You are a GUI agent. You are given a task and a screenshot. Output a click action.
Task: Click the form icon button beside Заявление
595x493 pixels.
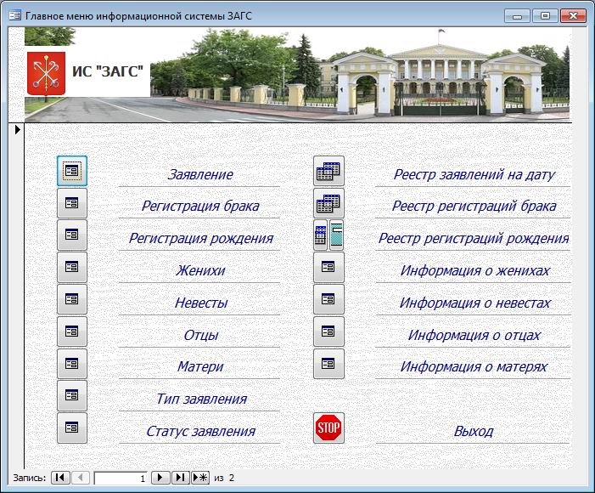pyautogui.click(x=72, y=171)
